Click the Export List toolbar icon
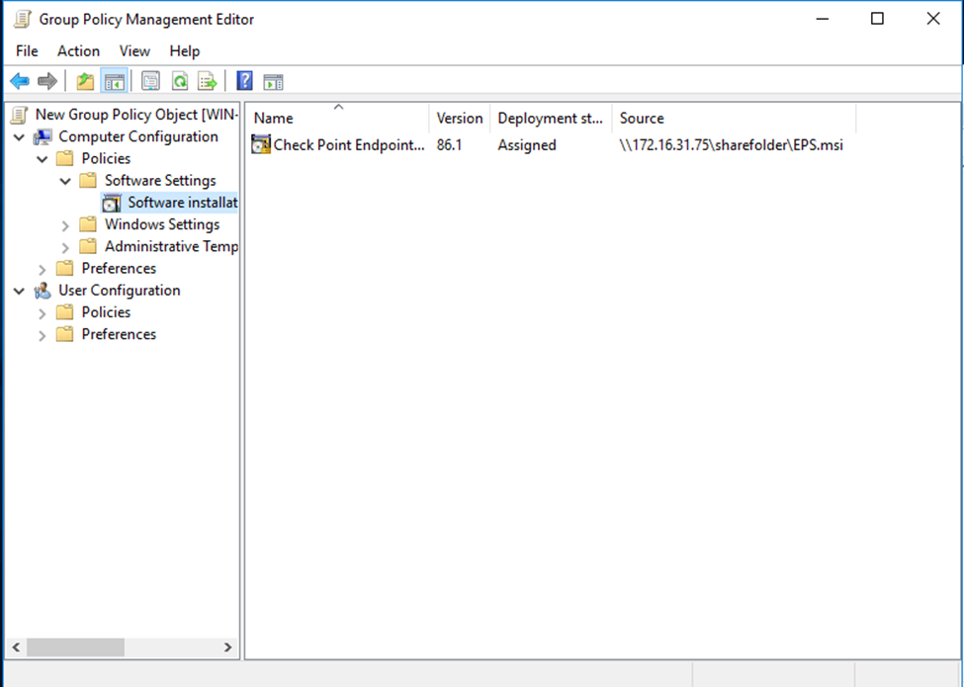This screenshot has height=687, width=964. 208,81
